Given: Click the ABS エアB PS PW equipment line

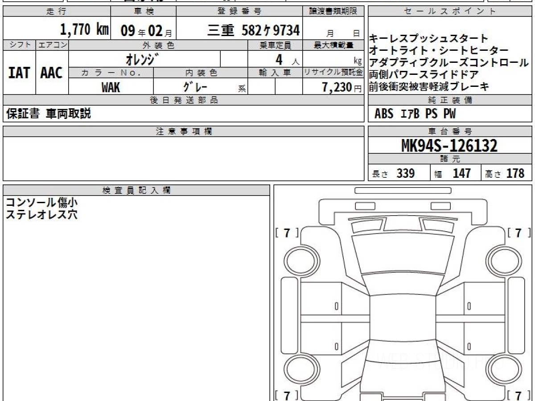Looking at the screenshot, I should point(415,114).
